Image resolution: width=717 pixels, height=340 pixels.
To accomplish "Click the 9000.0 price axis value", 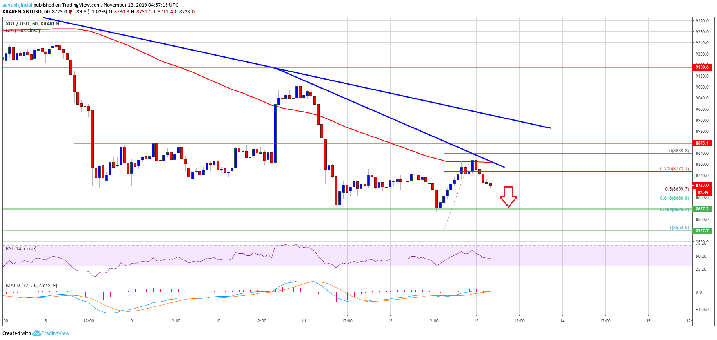I will (x=702, y=109).
